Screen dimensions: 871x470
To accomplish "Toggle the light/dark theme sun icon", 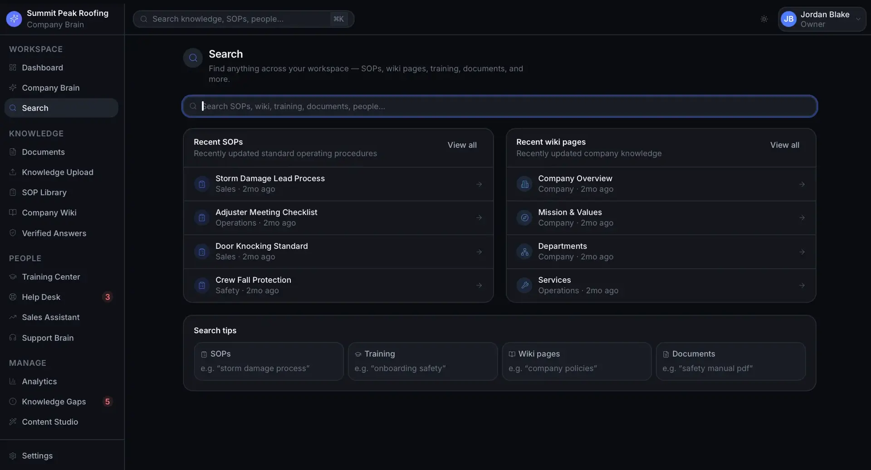I will click(x=764, y=19).
